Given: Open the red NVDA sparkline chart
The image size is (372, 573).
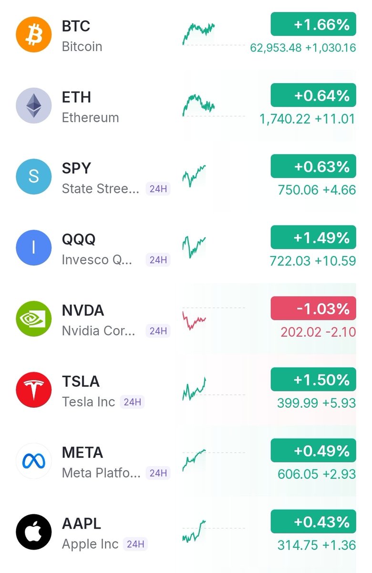Looking at the screenshot, I should (x=195, y=320).
